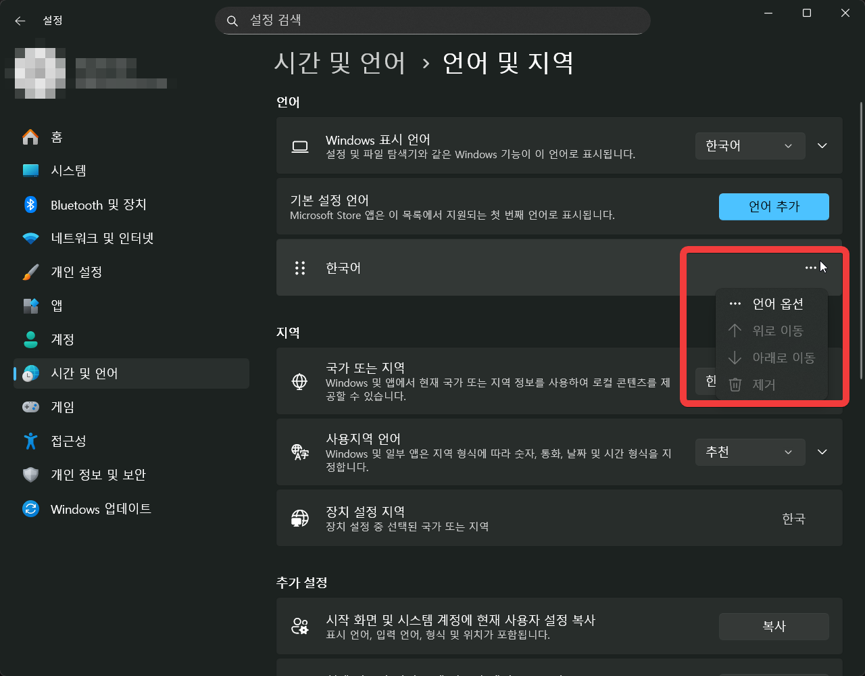This screenshot has width=865, height=676.
Task: Open the 국가 또는 지역 dropdown
Action: coord(705,381)
